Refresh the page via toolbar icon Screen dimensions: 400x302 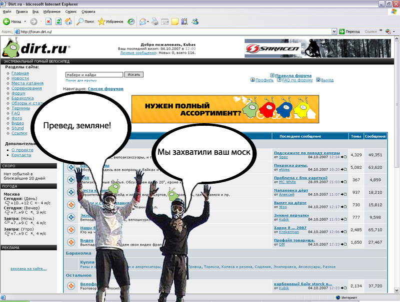(x=58, y=21)
